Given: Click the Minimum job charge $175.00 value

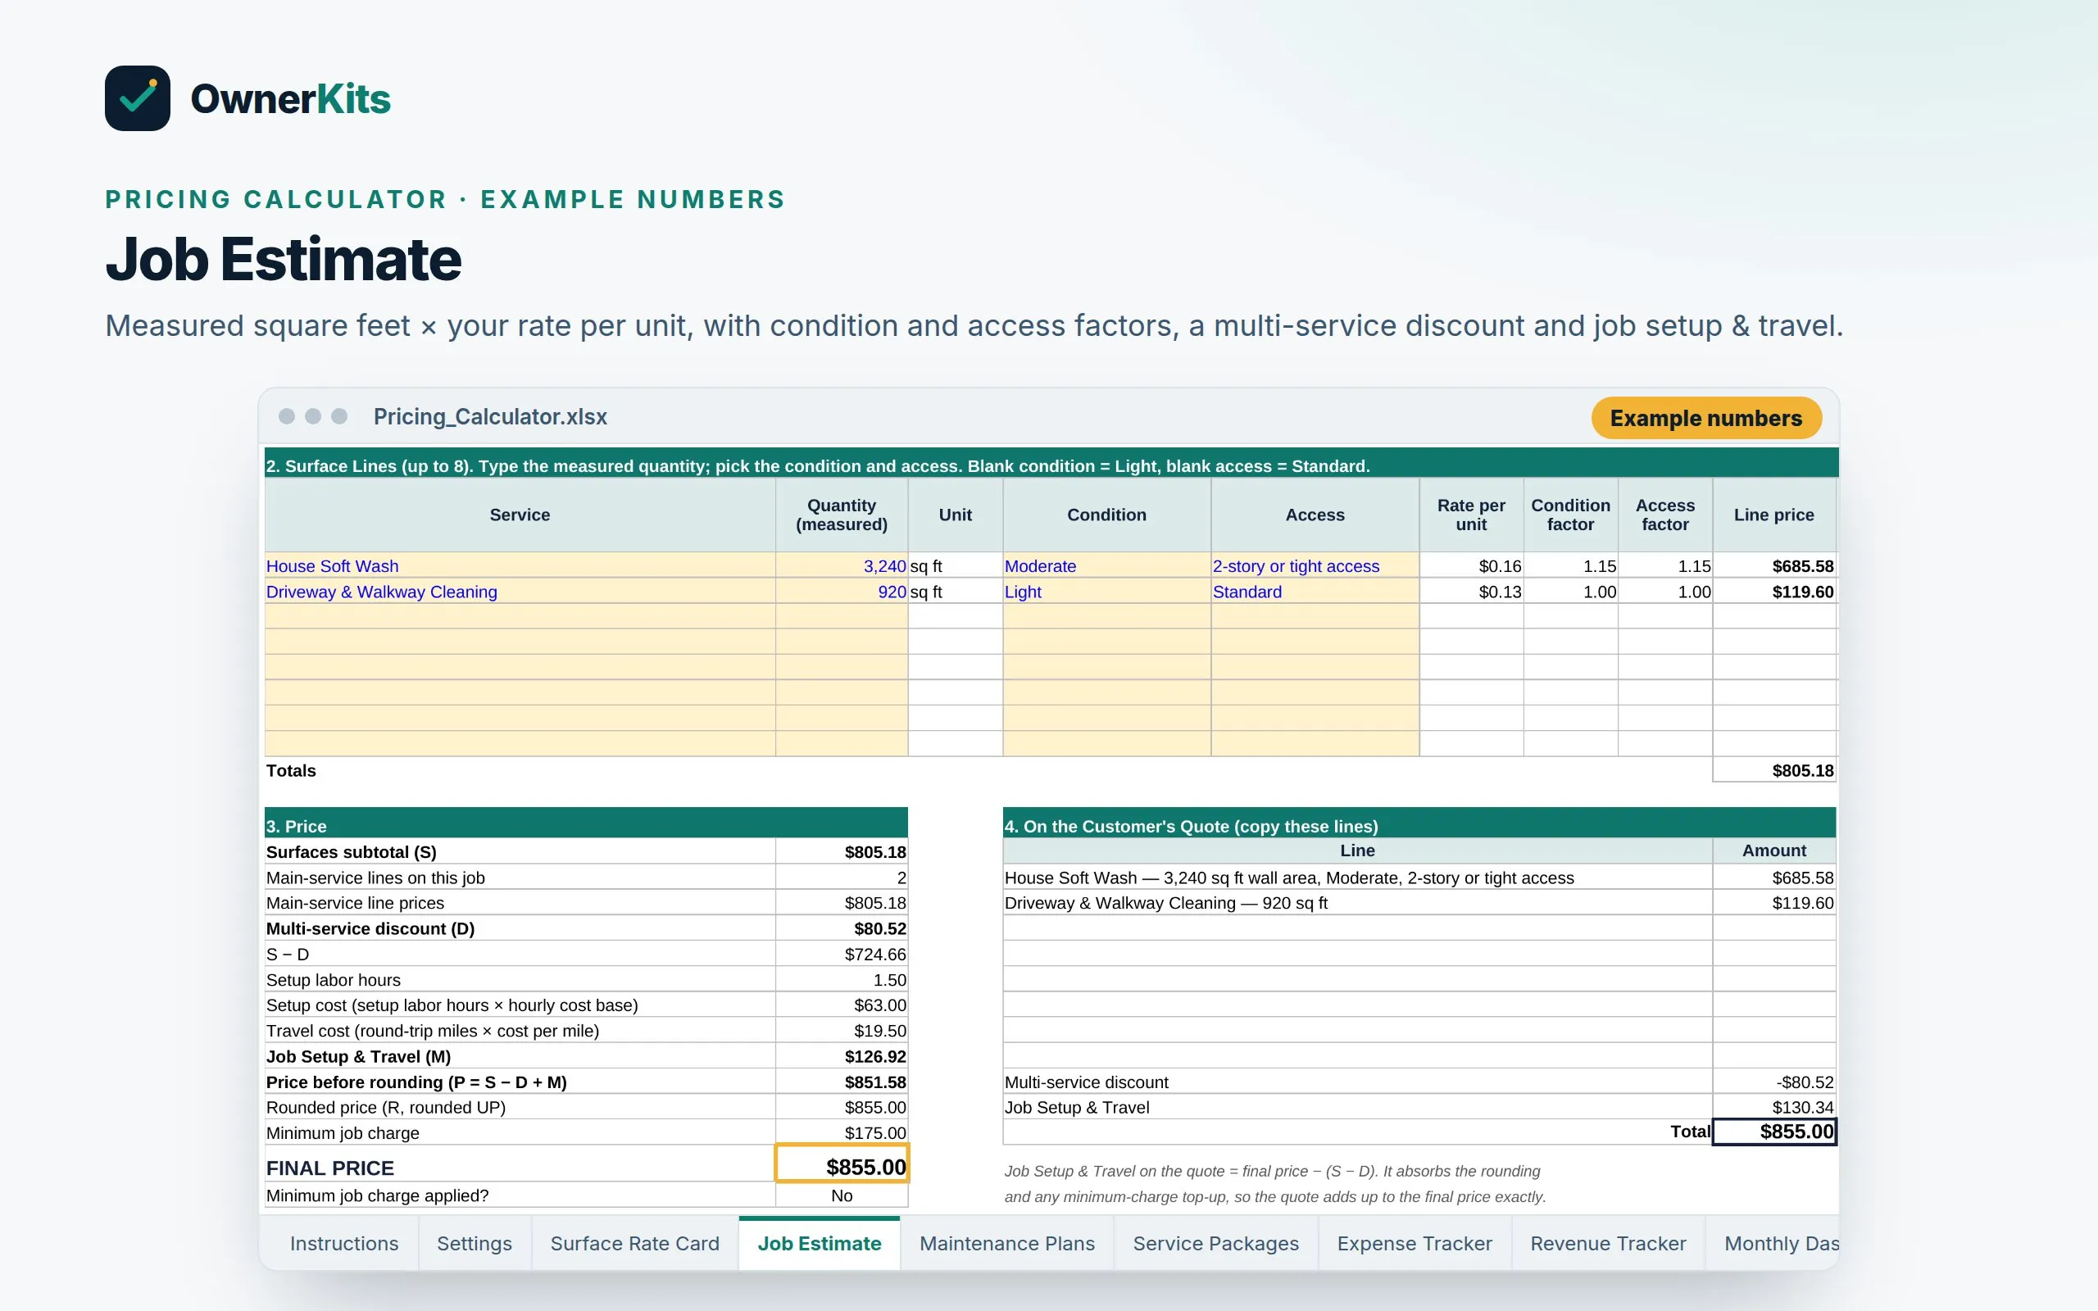Looking at the screenshot, I should (x=842, y=1132).
